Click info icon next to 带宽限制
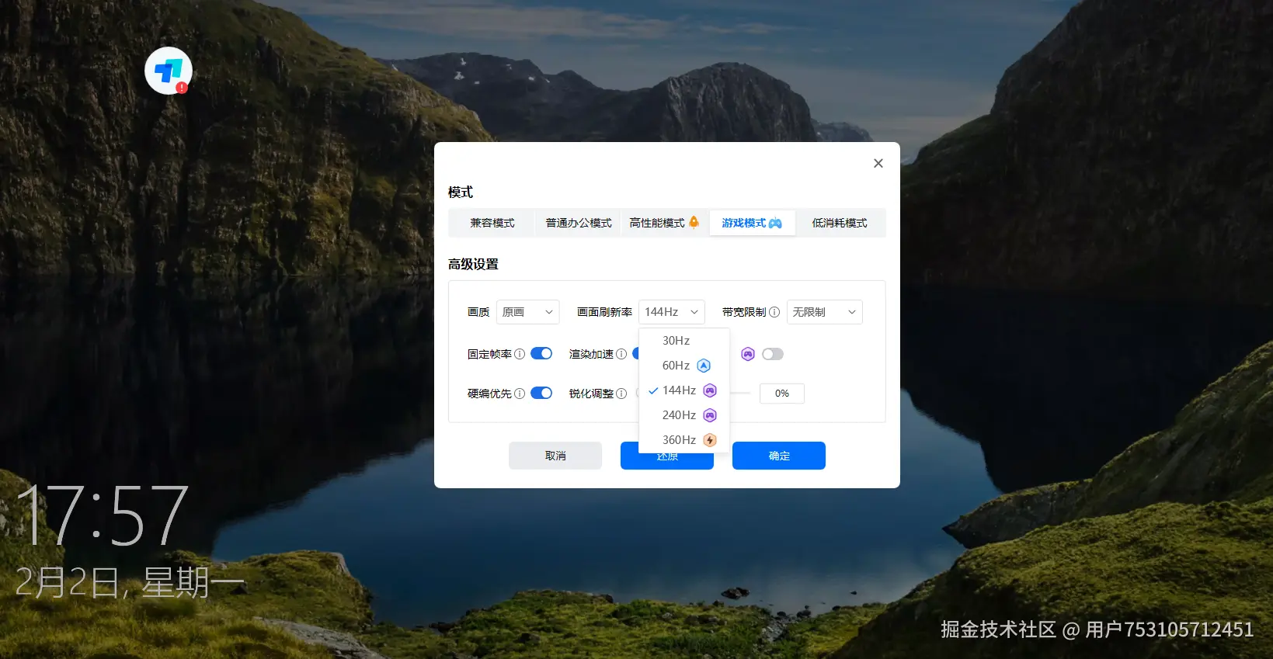The height and width of the screenshot is (659, 1273). [x=774, y=312]
